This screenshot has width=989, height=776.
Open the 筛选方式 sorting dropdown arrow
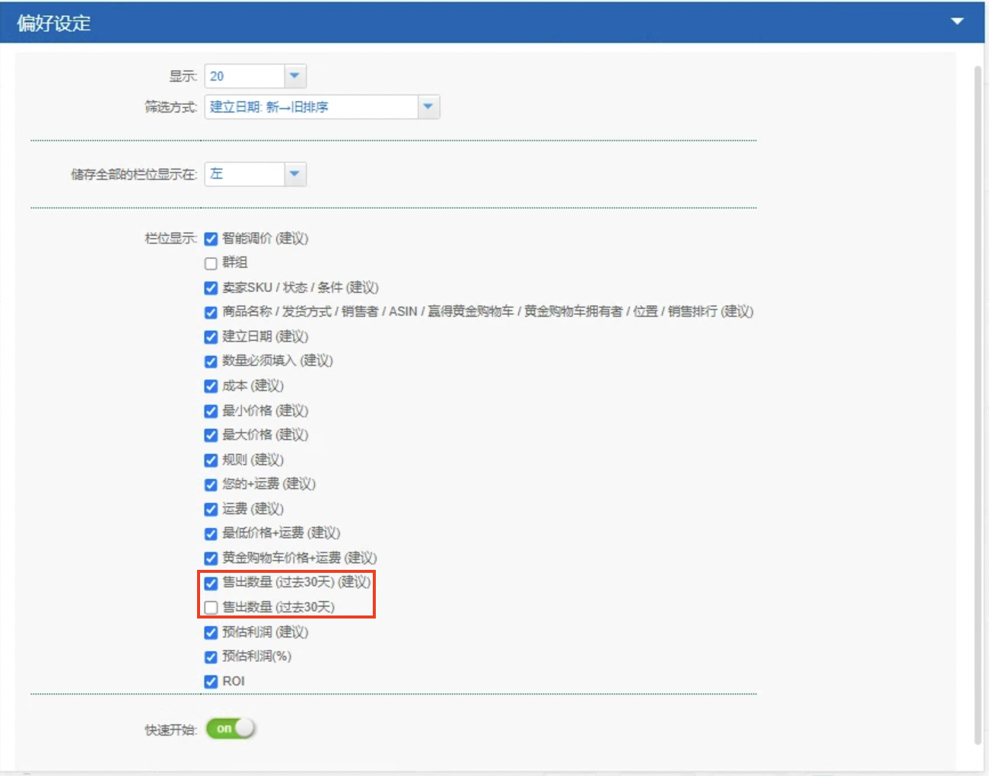[x=428, y=107]
